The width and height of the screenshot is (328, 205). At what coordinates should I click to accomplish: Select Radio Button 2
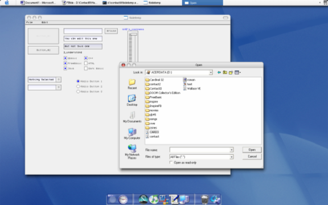pos(78,87)
